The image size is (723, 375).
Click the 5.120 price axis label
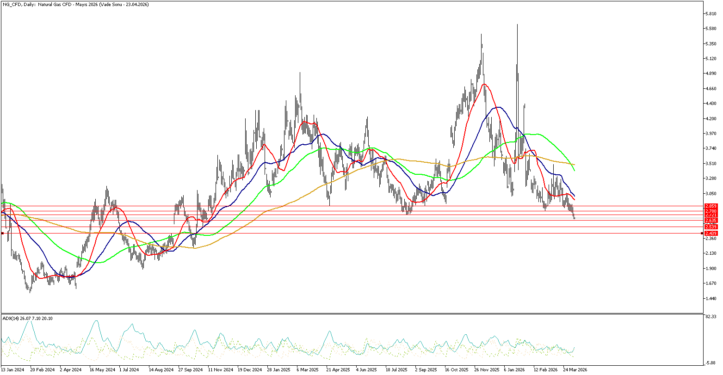point(711,59)
